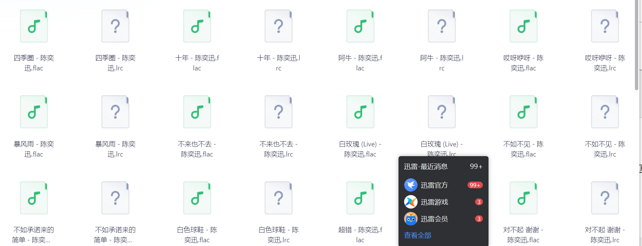Select the 超错 - 陈奕迅.flac music icon
The width and height of the screenshot is (642, 246).
[x=360, y=198]
